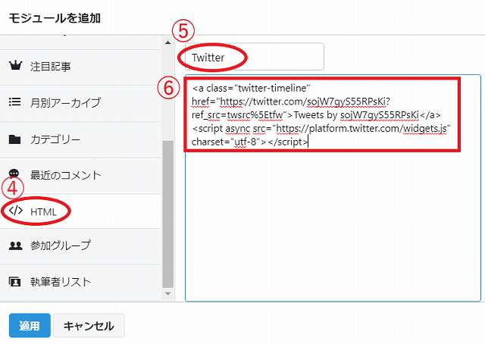Click the speech bubble icon beside 最近のコメント
This screenshot has height=344, width=485.
click(14, 174)
